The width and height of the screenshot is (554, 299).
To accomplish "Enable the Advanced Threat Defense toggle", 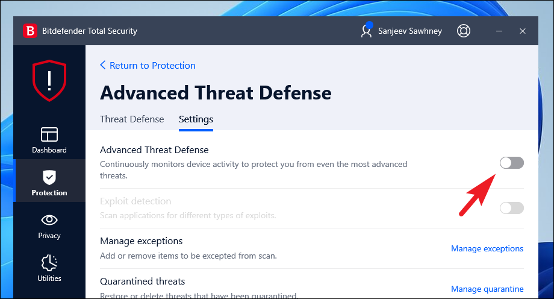I will (x=511, y=163).
